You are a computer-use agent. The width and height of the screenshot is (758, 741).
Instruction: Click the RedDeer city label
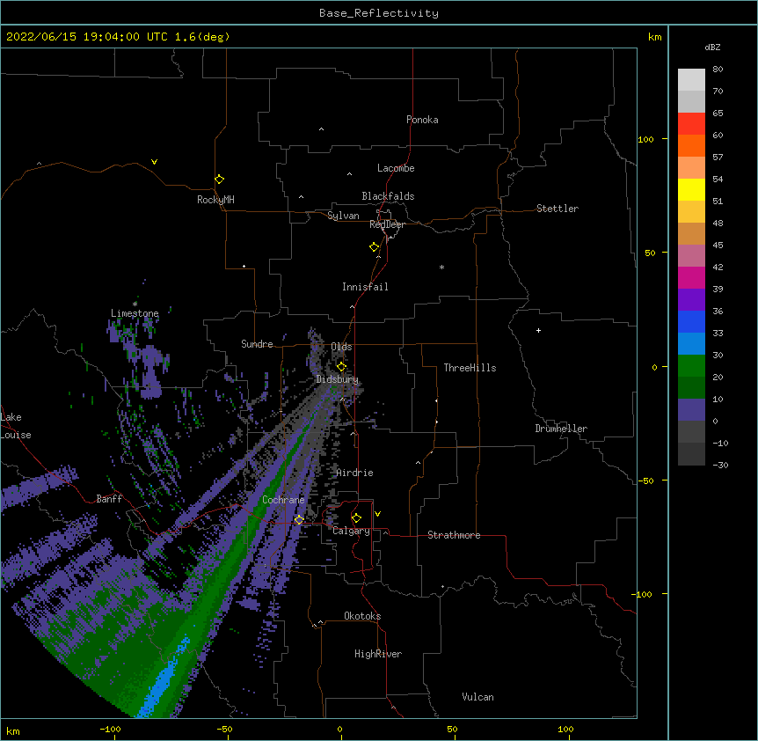click(387, 224)
